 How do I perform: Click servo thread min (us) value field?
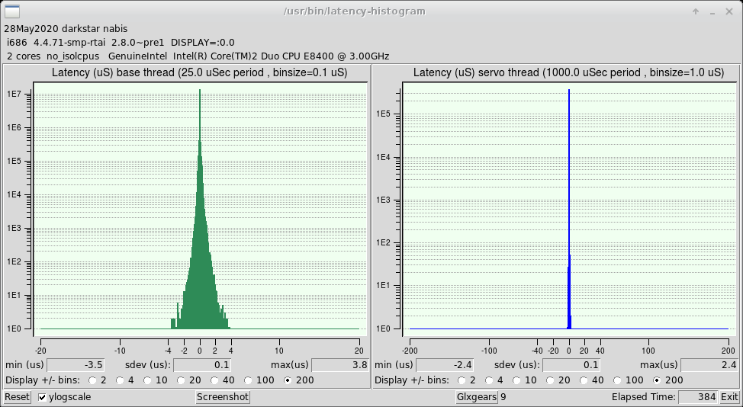pyautogui.click(x=445, y=365)
